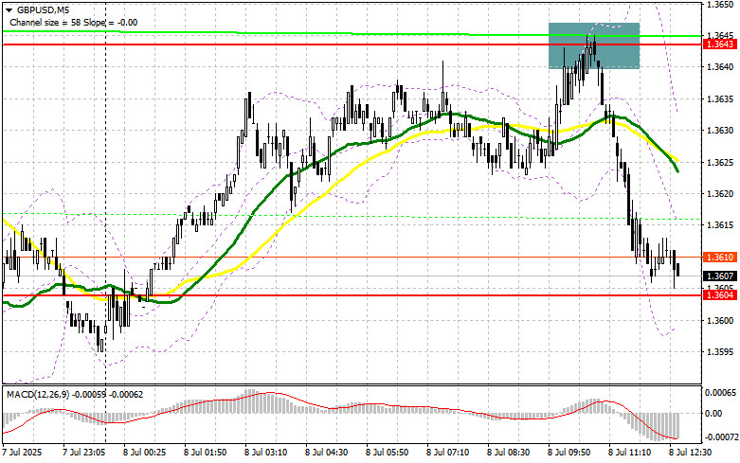Viewport: 740px width, 463px height.
Task: Click the red 1.3643 price label
Action: click(x=720, y=44)
